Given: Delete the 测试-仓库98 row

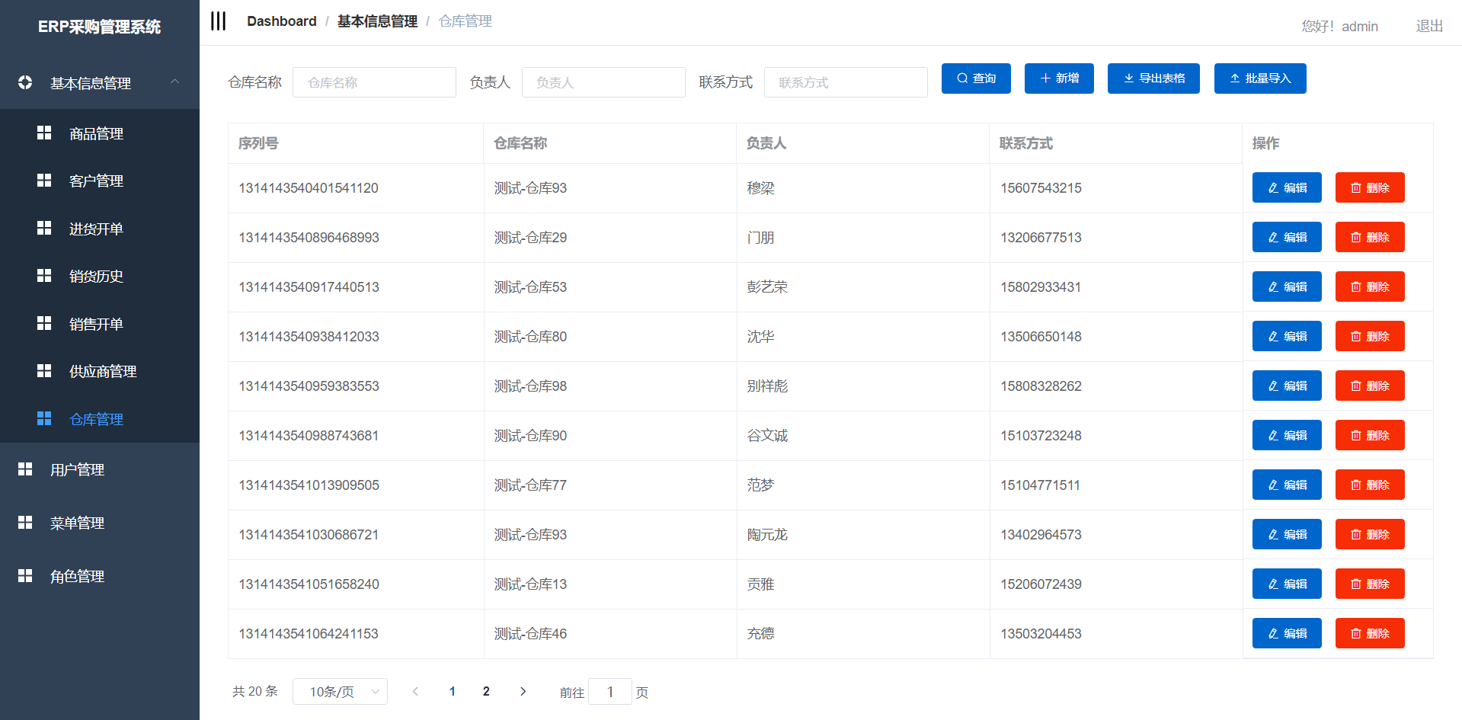Looking at the screenshot, I should (1370, 386).
